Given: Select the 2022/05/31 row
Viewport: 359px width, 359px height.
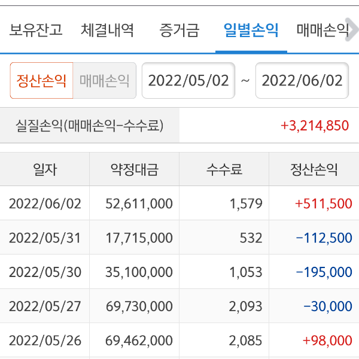Looking at the screenshot, I should (x=45, y=238).
